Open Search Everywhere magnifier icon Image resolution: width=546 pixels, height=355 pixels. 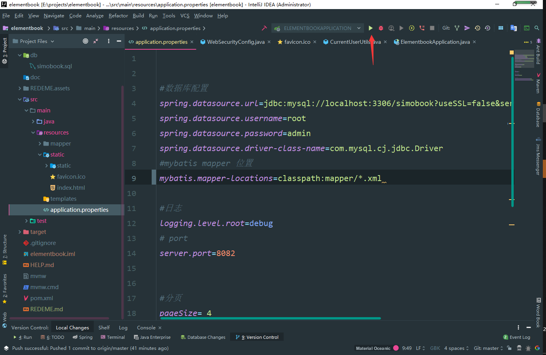pos(537,28)
